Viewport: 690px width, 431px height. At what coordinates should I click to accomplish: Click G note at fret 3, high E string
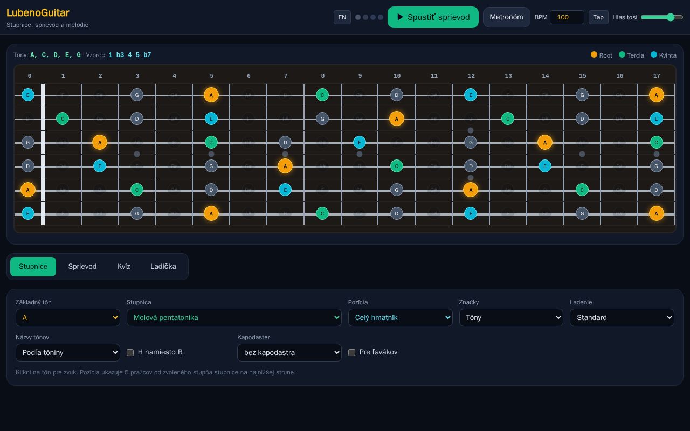point(137,95)
